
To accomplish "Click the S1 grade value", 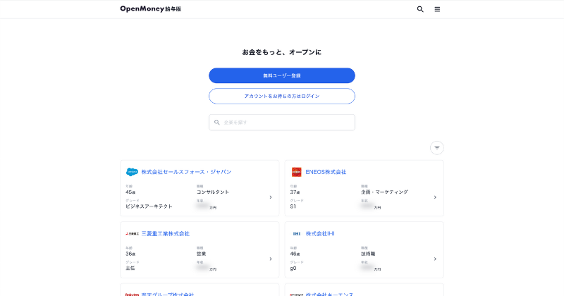I will click(x=293, y=206).
